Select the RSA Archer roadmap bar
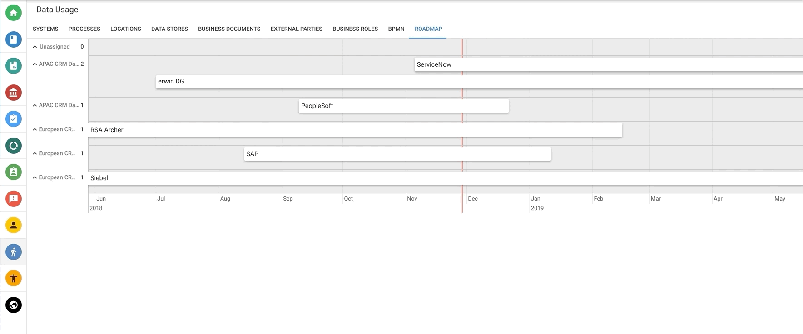Screen dimensions: 803x334 click(355, 130)
